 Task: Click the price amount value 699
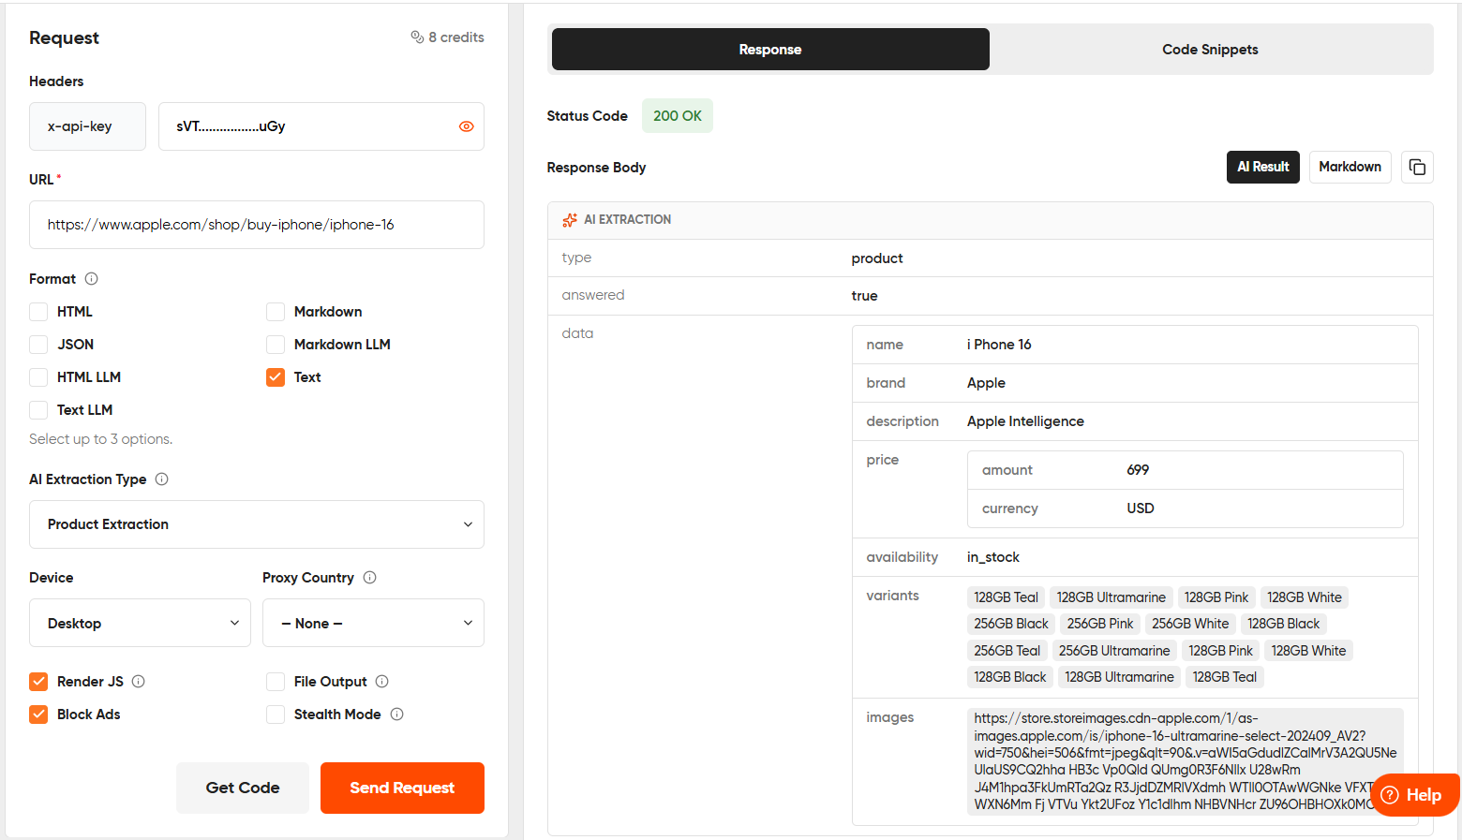pos(1138,470)
